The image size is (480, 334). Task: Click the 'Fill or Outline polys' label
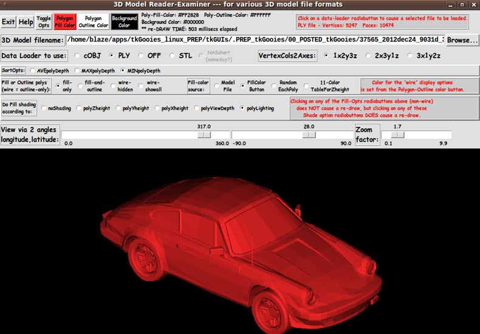(x=26, y=86)
